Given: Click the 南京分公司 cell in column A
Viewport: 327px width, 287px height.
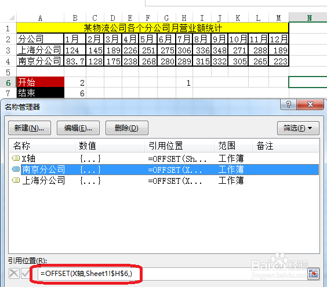Looking at the screenshot, I should tap(40, 61).
